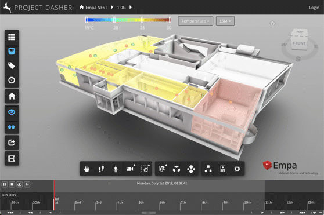Jump to the 13th on timeline
The image size is (324, 215).
(x=311, y=203)
